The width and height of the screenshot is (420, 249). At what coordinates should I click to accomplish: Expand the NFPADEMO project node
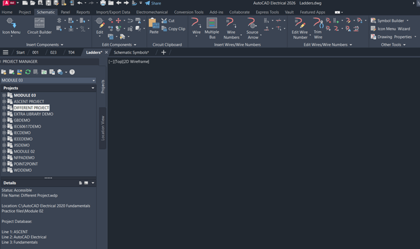pos(4,157)
